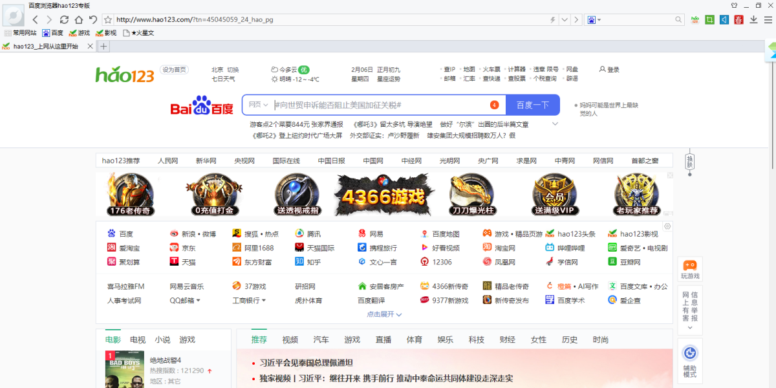The image size is (776, 388).
Task: Click the 辅助模式 accessibility icon in the sidebar
Action: pos(689,353)
